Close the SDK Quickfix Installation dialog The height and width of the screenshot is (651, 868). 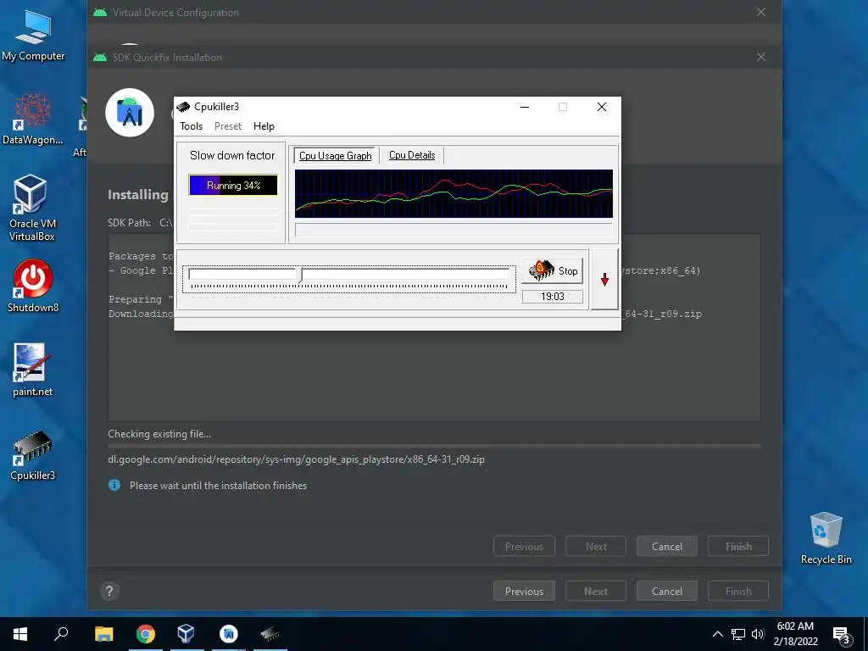[x=761, y=57]
